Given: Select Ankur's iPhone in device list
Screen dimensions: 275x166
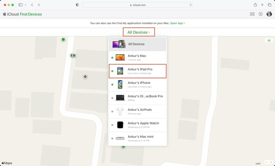Looking at the screenshot, I should tap(137, 84).
